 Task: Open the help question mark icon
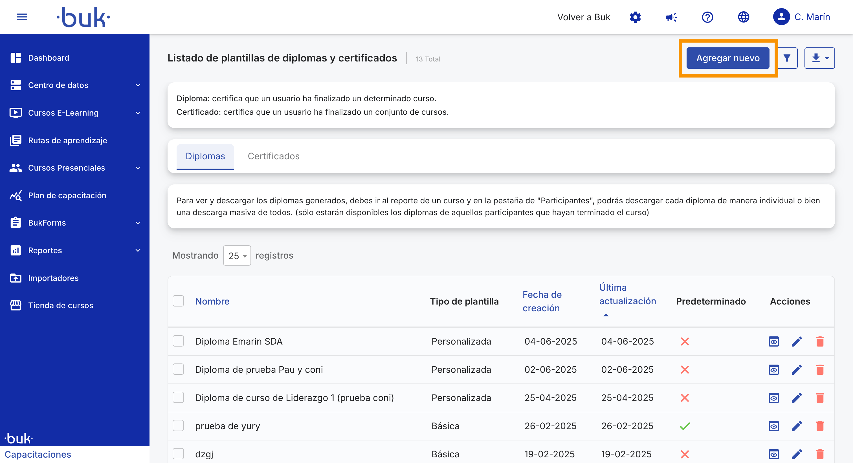click(707, 17)
